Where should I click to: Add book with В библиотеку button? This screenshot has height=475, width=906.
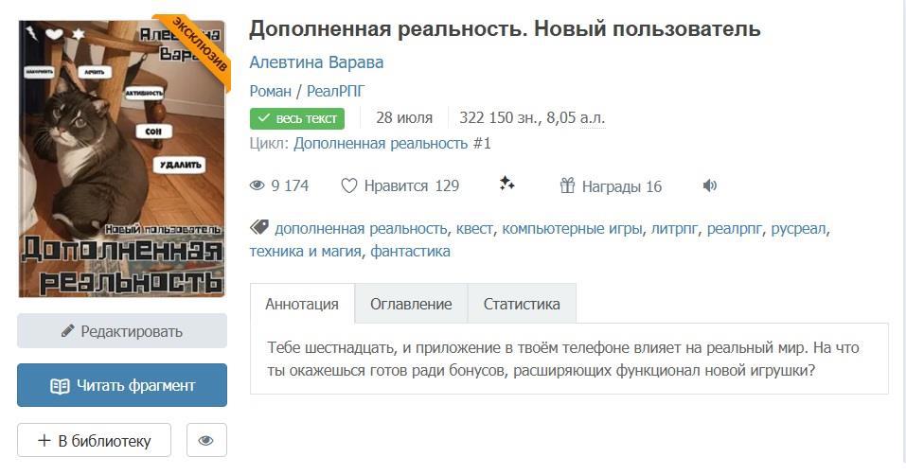(94, 440)
